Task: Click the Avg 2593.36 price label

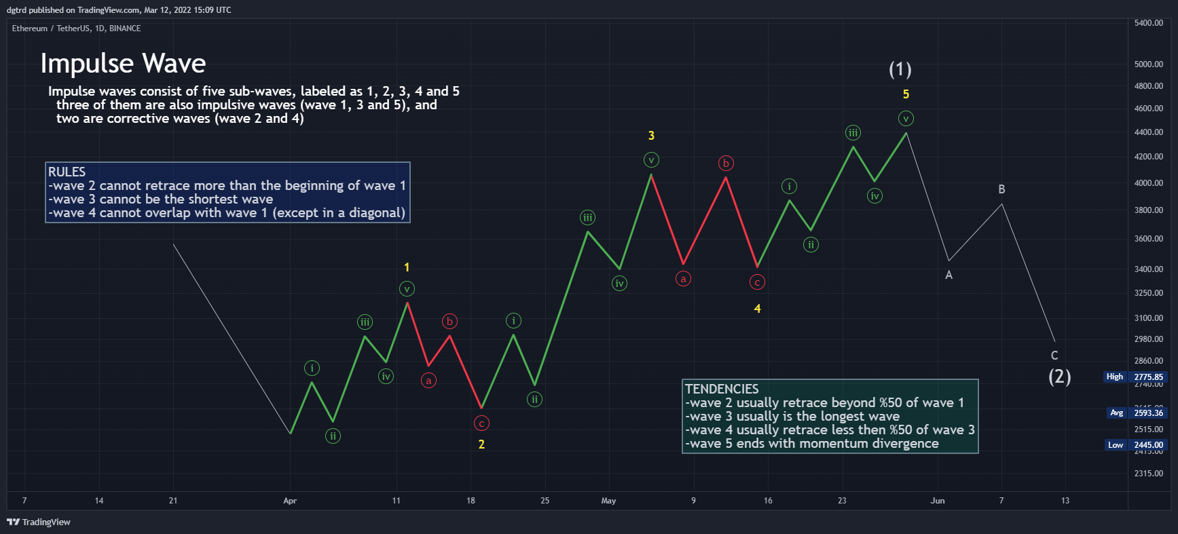Action: point(1135,413)
